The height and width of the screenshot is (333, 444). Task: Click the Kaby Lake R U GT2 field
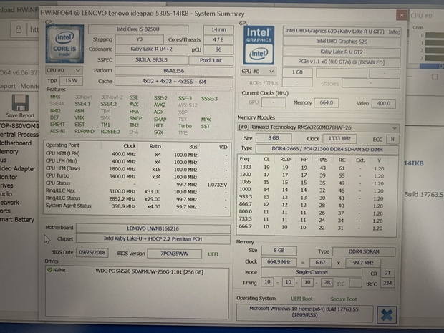[x=342, y=52]
